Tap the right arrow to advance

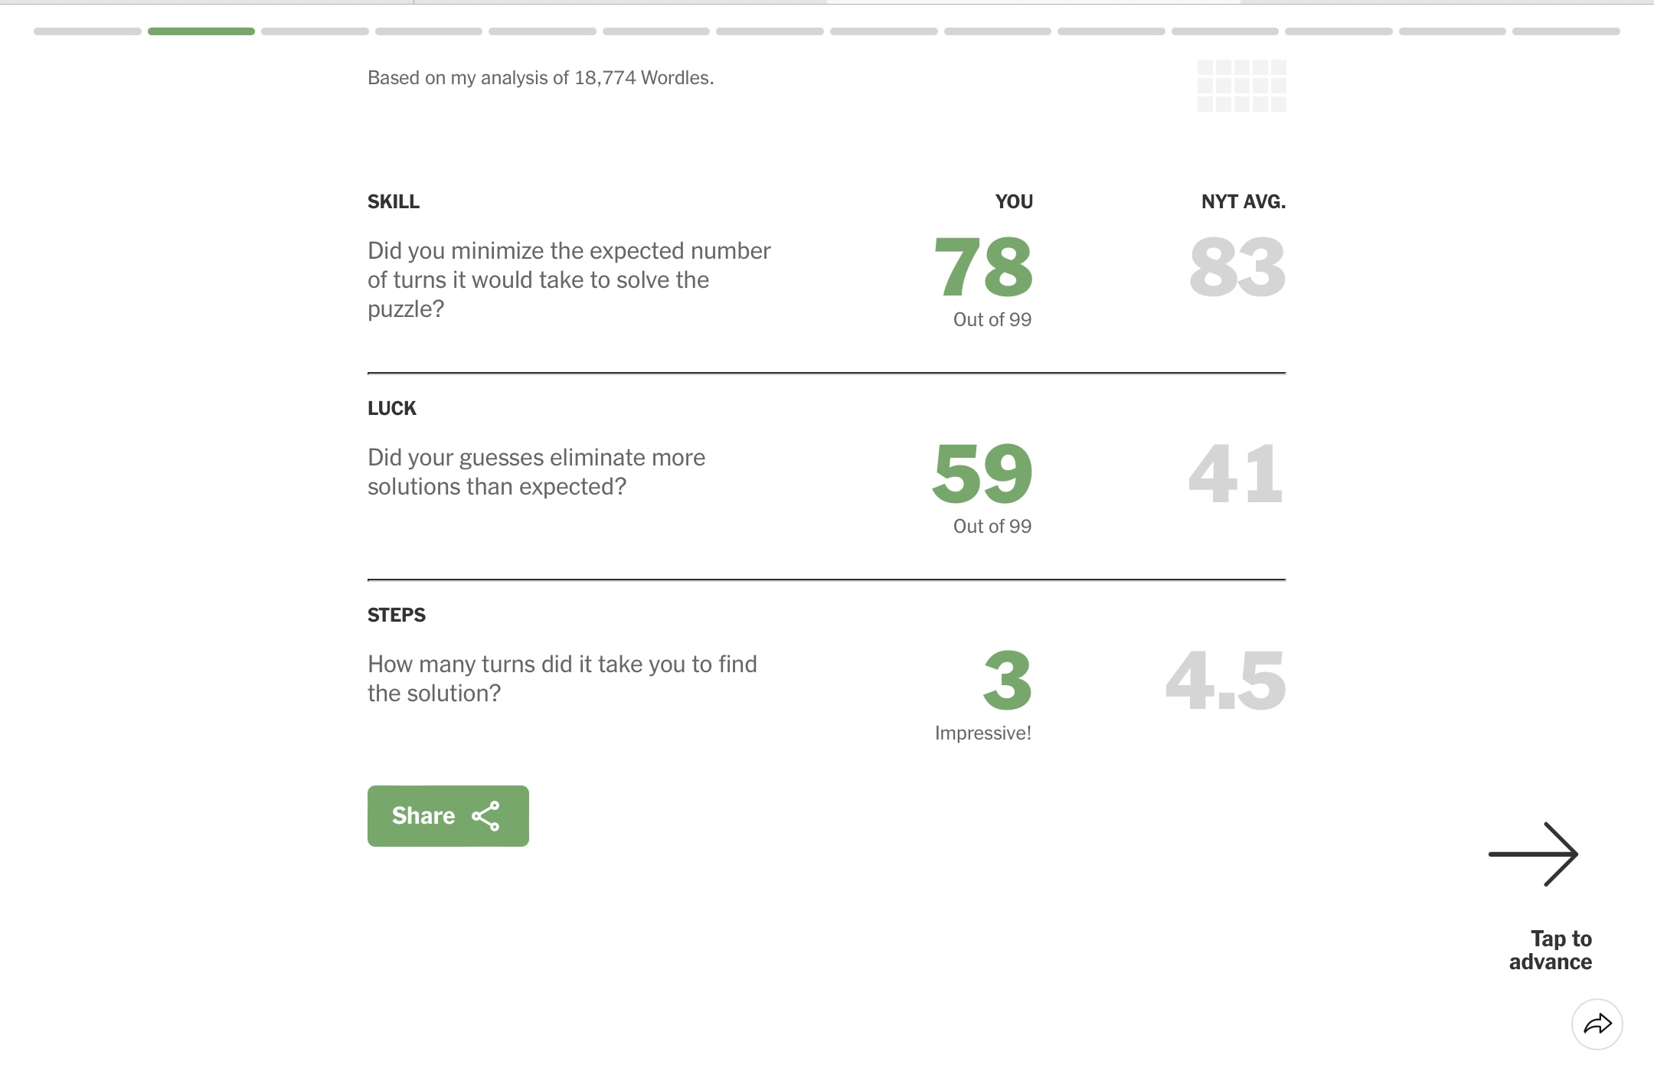coord(1533,854)
